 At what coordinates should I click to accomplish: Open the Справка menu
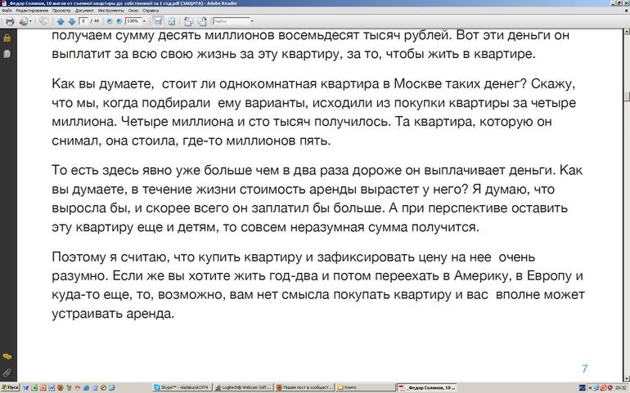[150, 11]
